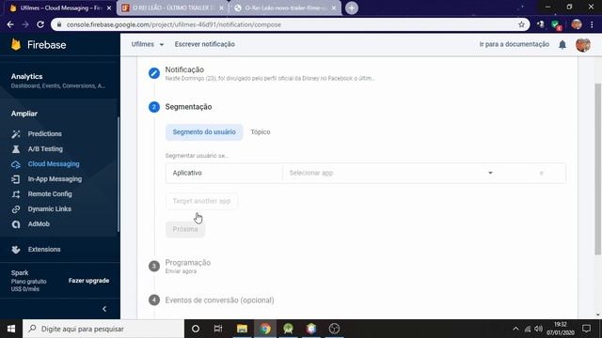Open Chrome's three-dot menu
602x338 pixels.
[592, 24]
